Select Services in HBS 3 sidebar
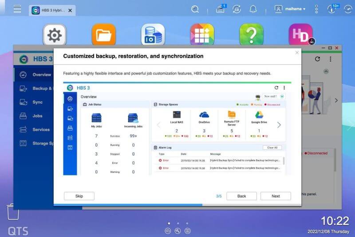The width and height of the screenshot is (355, 237). point(34,129)
